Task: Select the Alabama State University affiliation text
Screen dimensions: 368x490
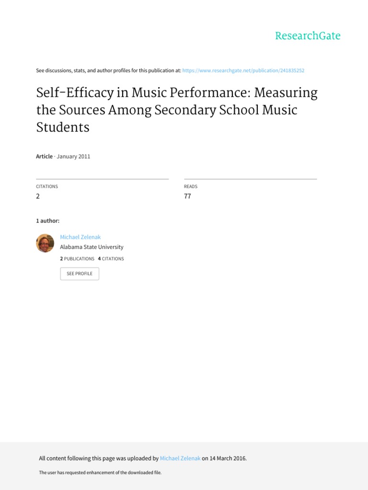Action: 92,247
